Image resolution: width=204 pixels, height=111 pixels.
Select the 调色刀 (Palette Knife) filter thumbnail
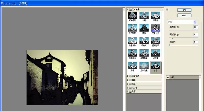pos(144,40)
